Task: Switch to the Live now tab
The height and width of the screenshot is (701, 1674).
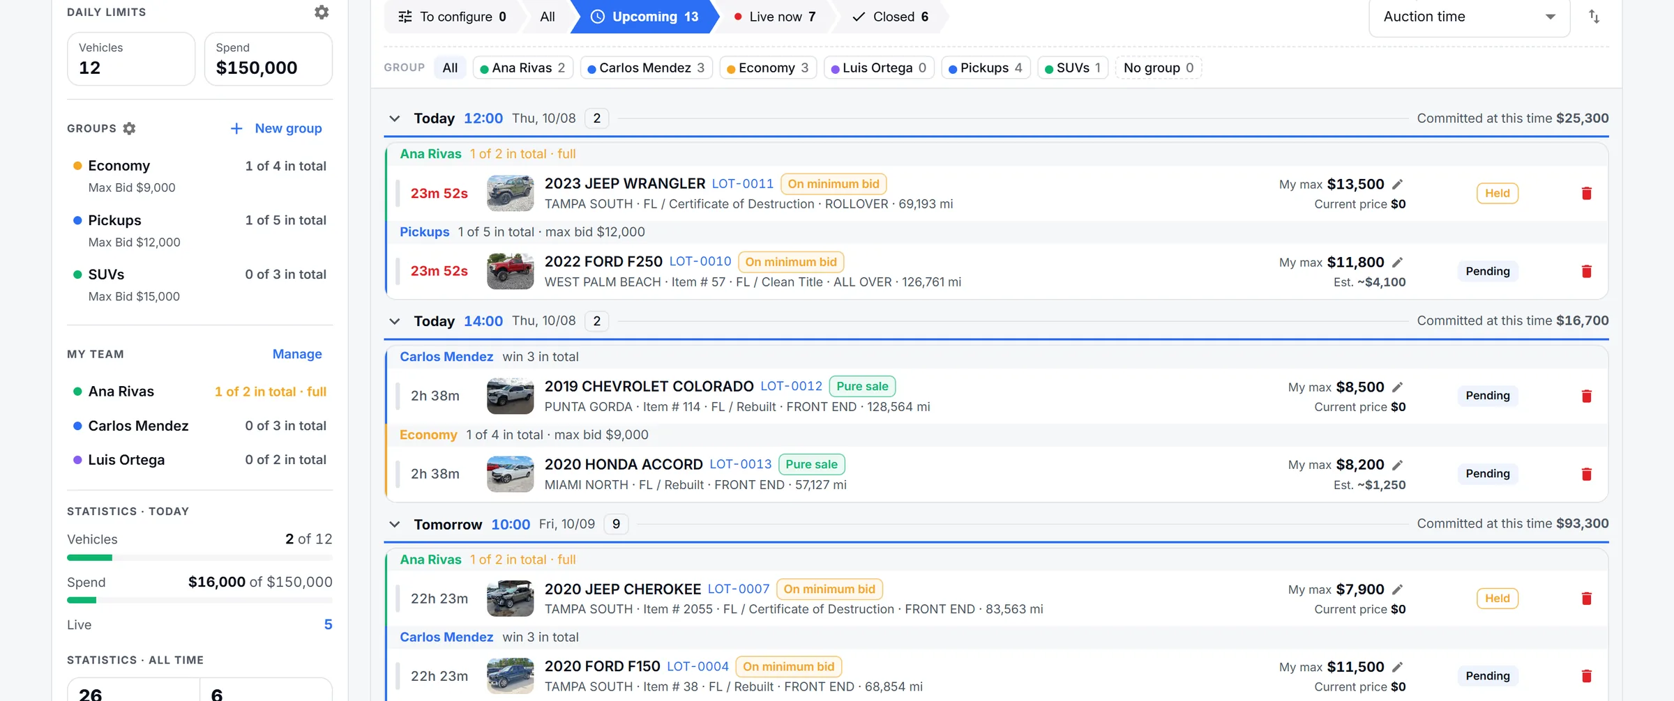Action: click(x=774, y=17)
